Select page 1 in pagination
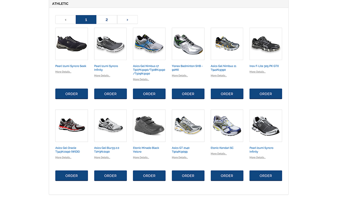The height and width of the screenshot is (197, 341). coord(86,19)
